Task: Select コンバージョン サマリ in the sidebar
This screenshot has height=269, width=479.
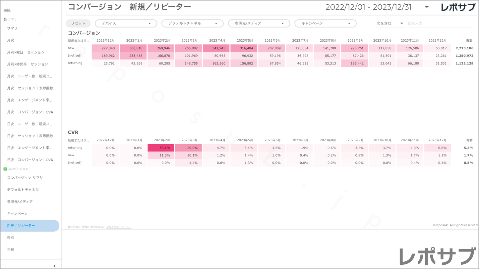Action: 25,178
